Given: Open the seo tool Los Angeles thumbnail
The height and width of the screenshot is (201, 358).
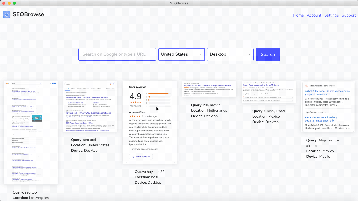Looking at the screenshot, I should coord(31,133).
